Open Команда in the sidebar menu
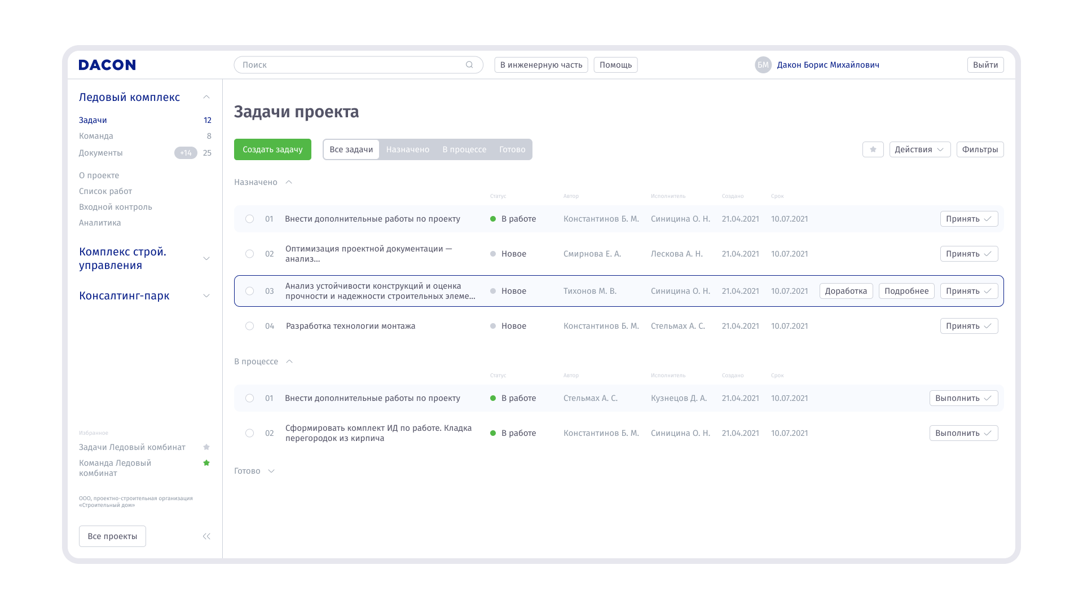 click(96, 136)
